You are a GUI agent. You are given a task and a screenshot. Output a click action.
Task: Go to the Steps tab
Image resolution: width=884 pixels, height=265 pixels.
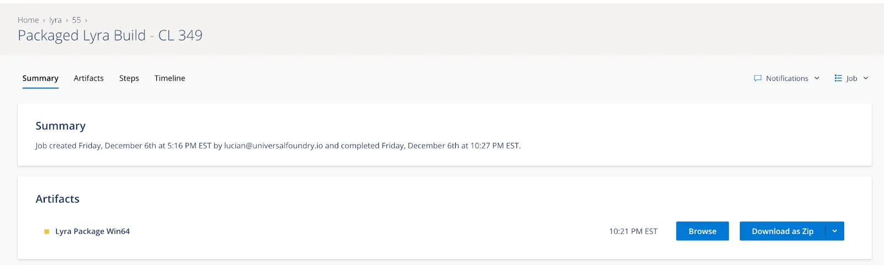pyautogui.click(x=129, y=78)
